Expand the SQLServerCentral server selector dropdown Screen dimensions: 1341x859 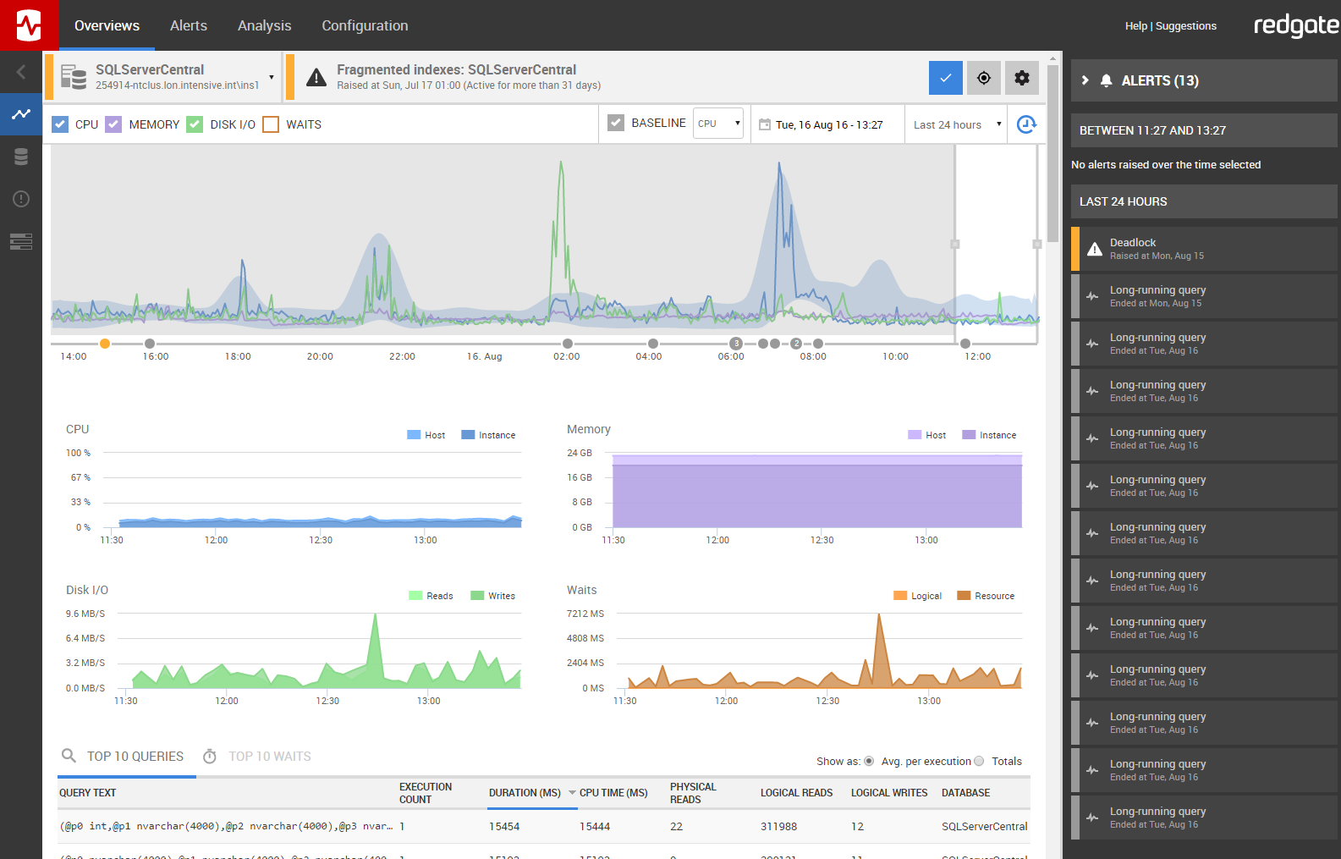[272, 77]
